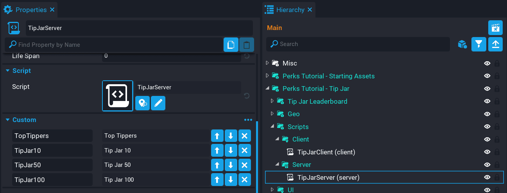Screen dimensions: 507x193
Task: Switch to the Hierarchy tab
Action: click(x=290, y=10)
